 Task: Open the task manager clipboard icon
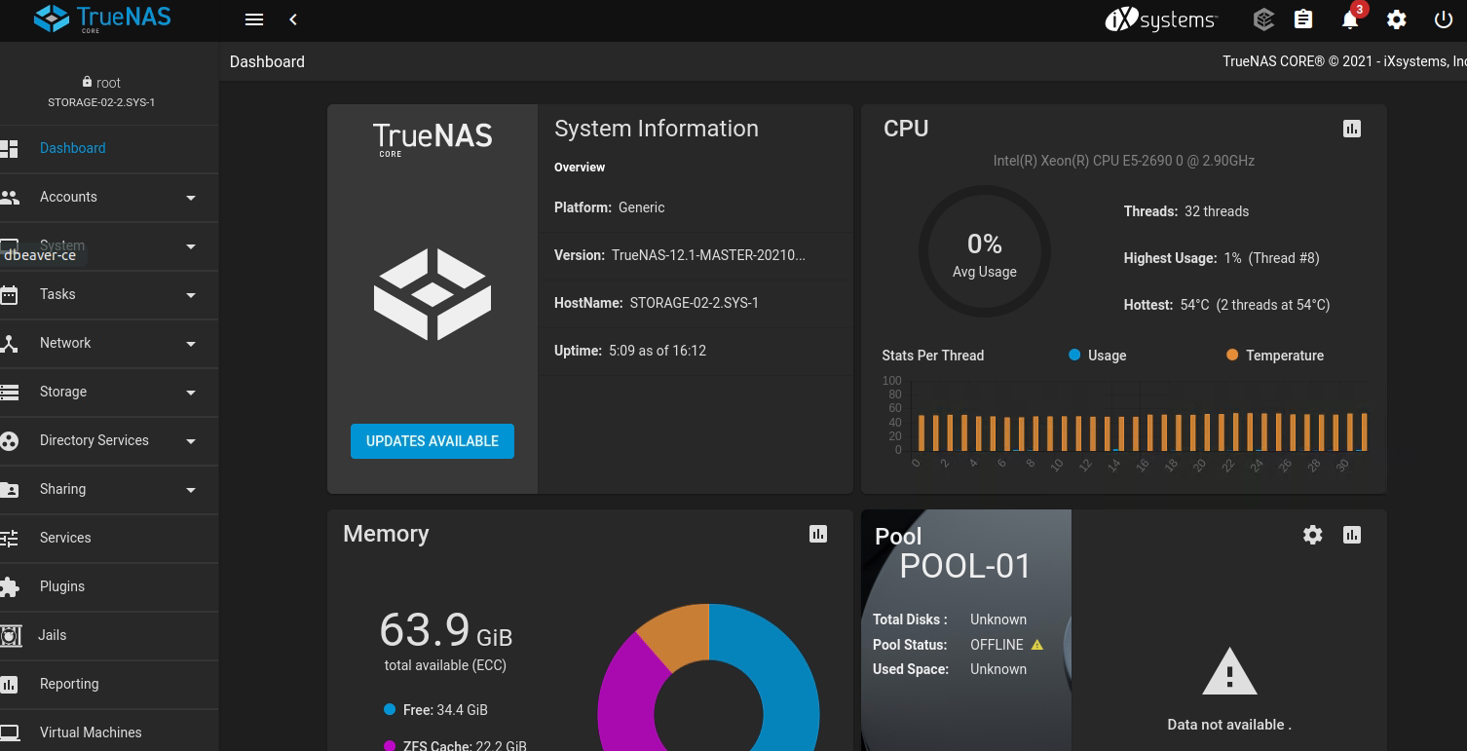(x=1303, y=19)
